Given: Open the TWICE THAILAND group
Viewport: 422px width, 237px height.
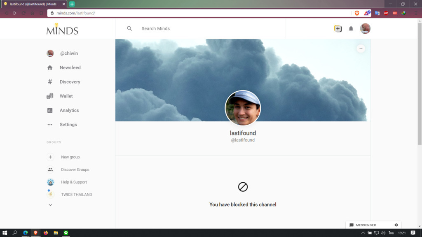Looking at the screenshot, I should tap(76, 195).
